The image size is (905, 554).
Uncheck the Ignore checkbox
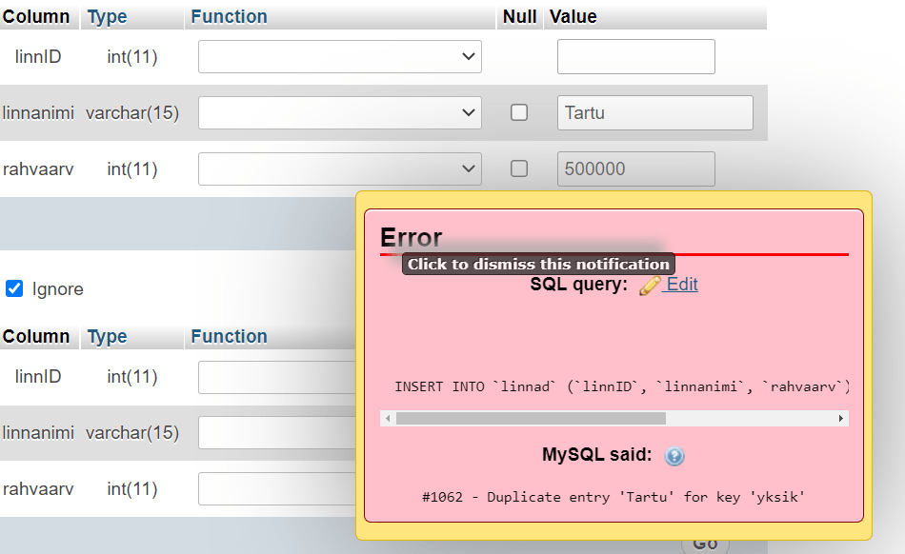click(14, 288)
